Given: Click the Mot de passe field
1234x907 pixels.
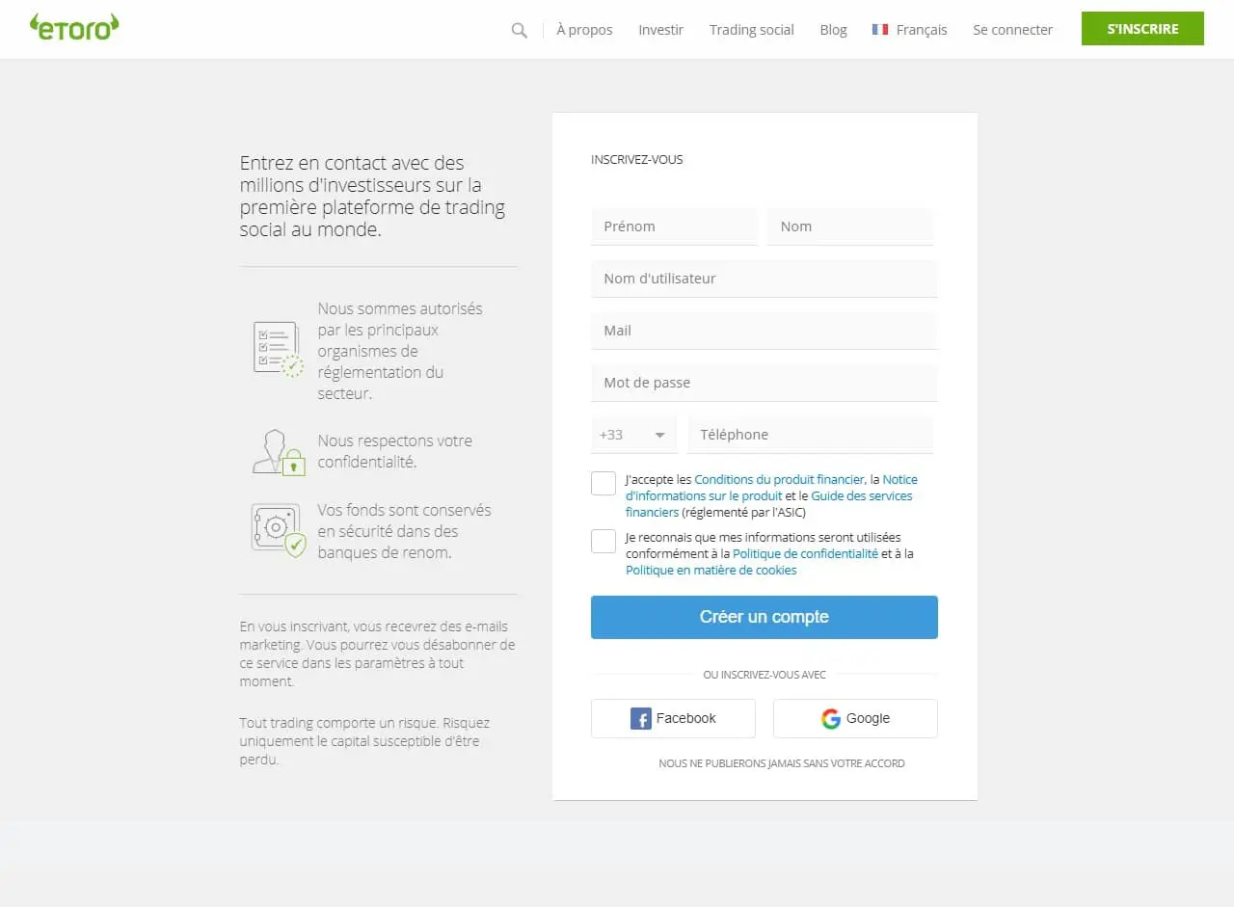Looking at the screenshot, I should (764, 383).
